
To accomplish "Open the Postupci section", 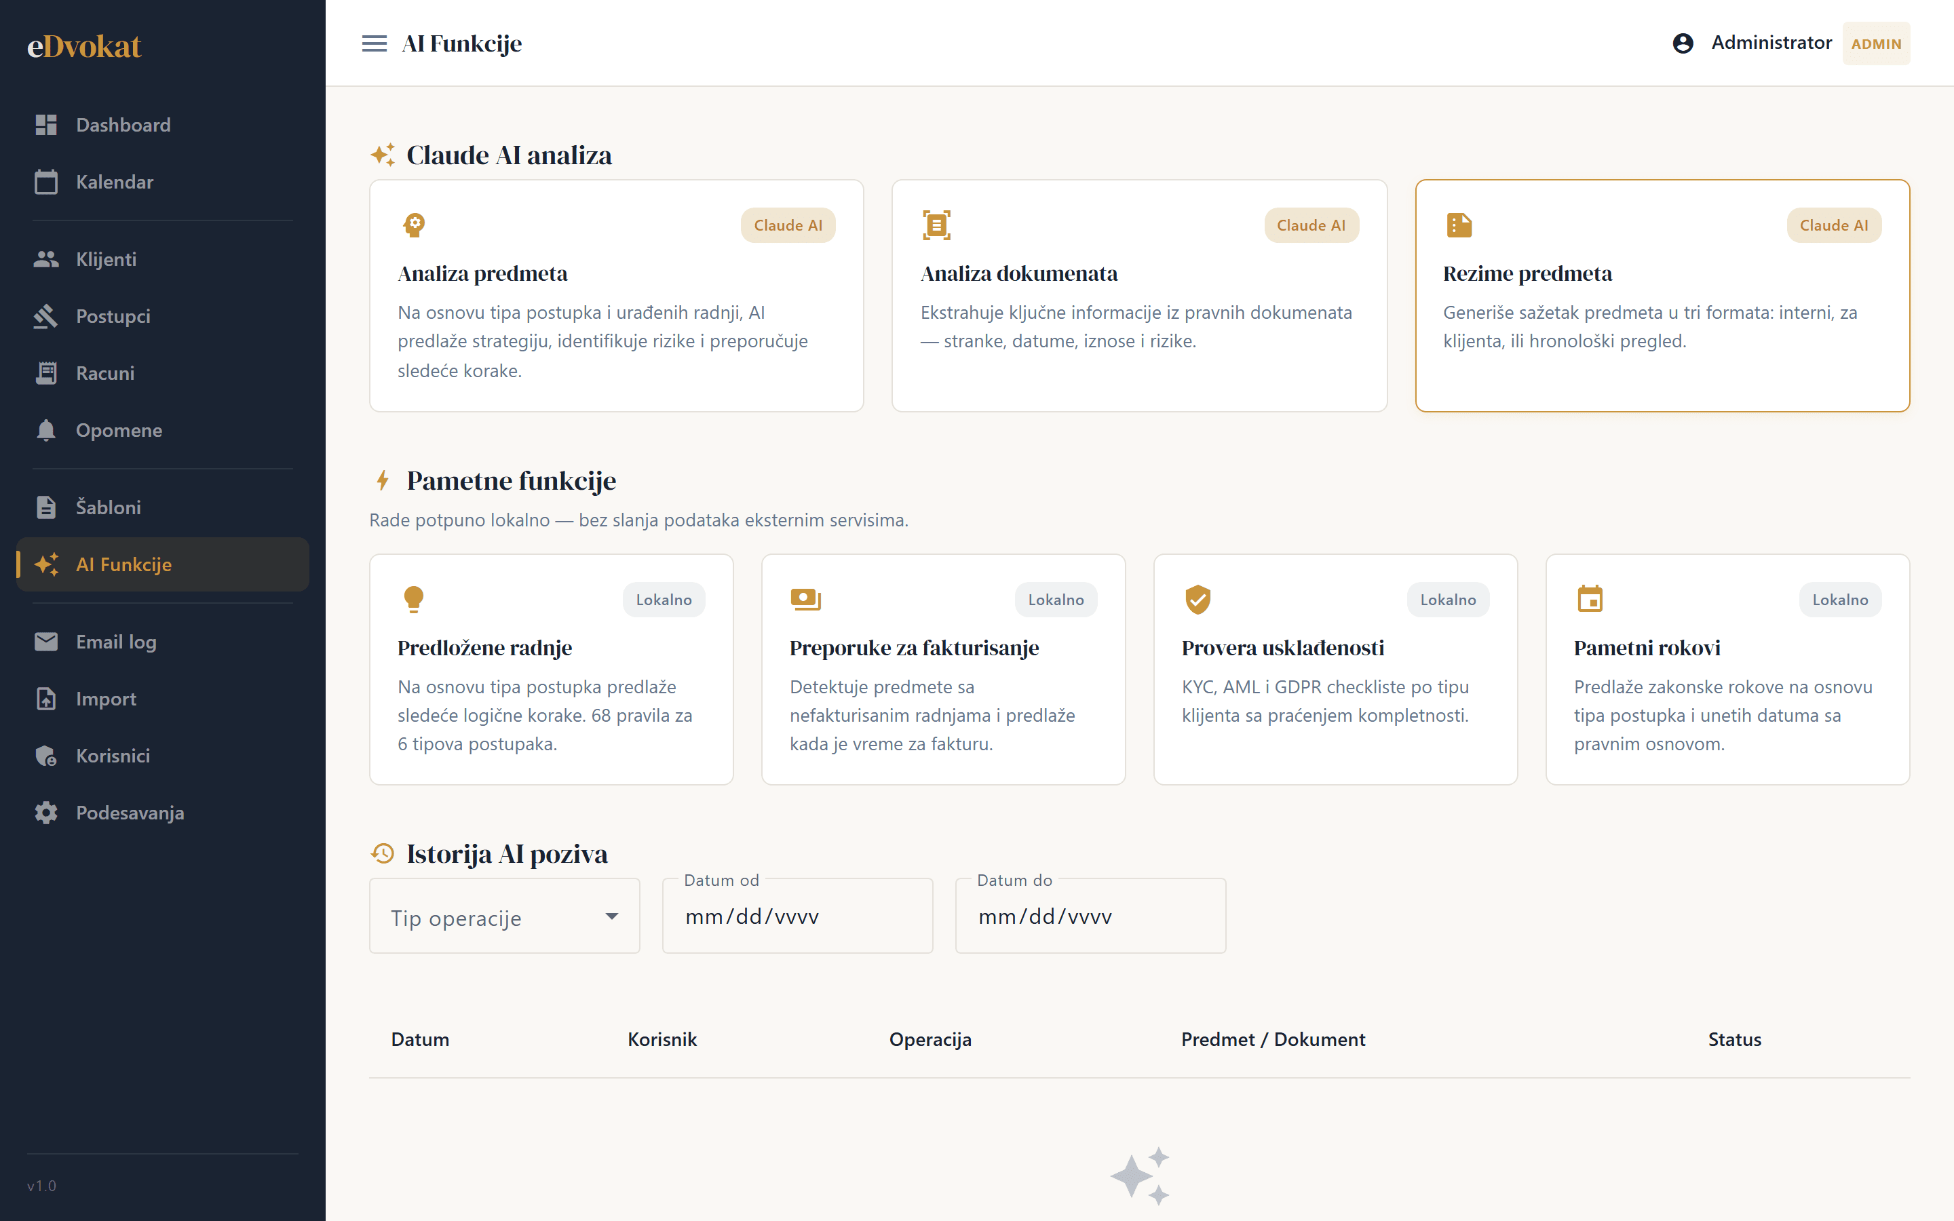I will pos(162,315).
